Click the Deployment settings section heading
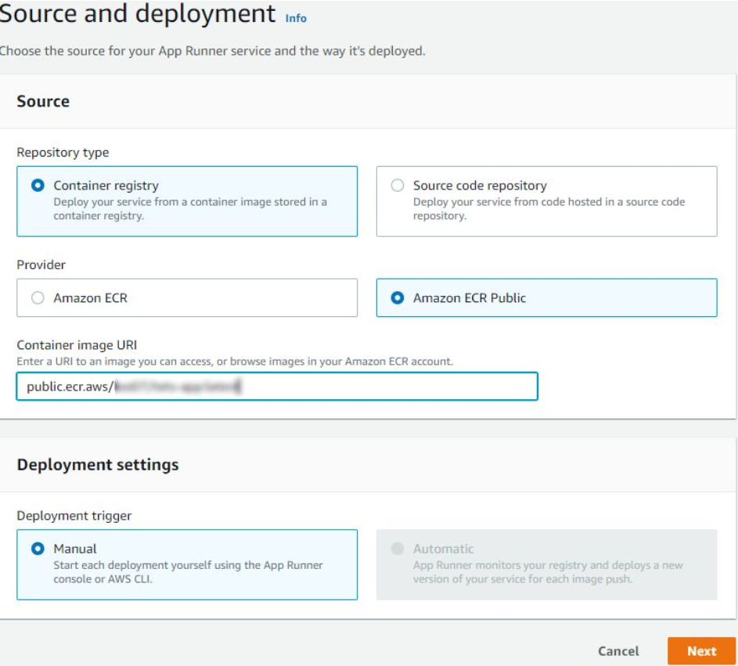This screenshot has width=738, height=666. (x=98, y=464)
